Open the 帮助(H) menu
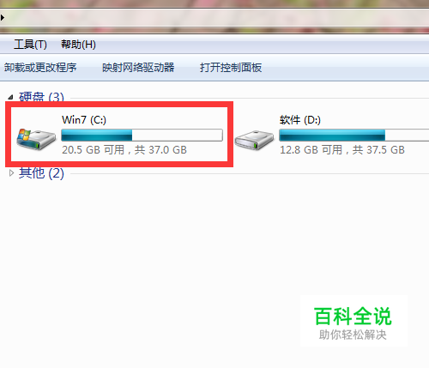 tap(78, 45)
